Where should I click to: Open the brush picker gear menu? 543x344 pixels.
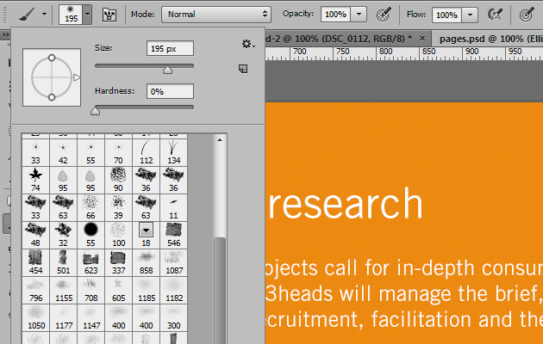[x=248, y=44]
